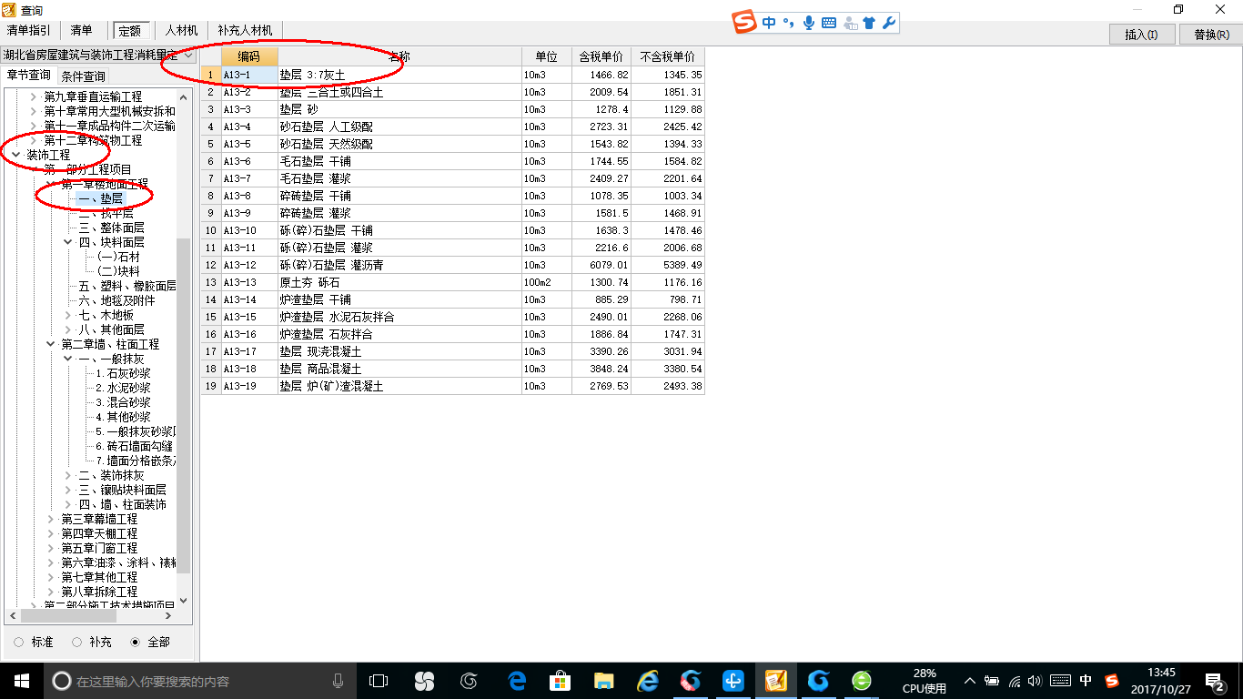The height and width of the screenshot is (699, 1243).
Task: Collapse the 四、块料面层 node
Action: (x=68, y=242)
